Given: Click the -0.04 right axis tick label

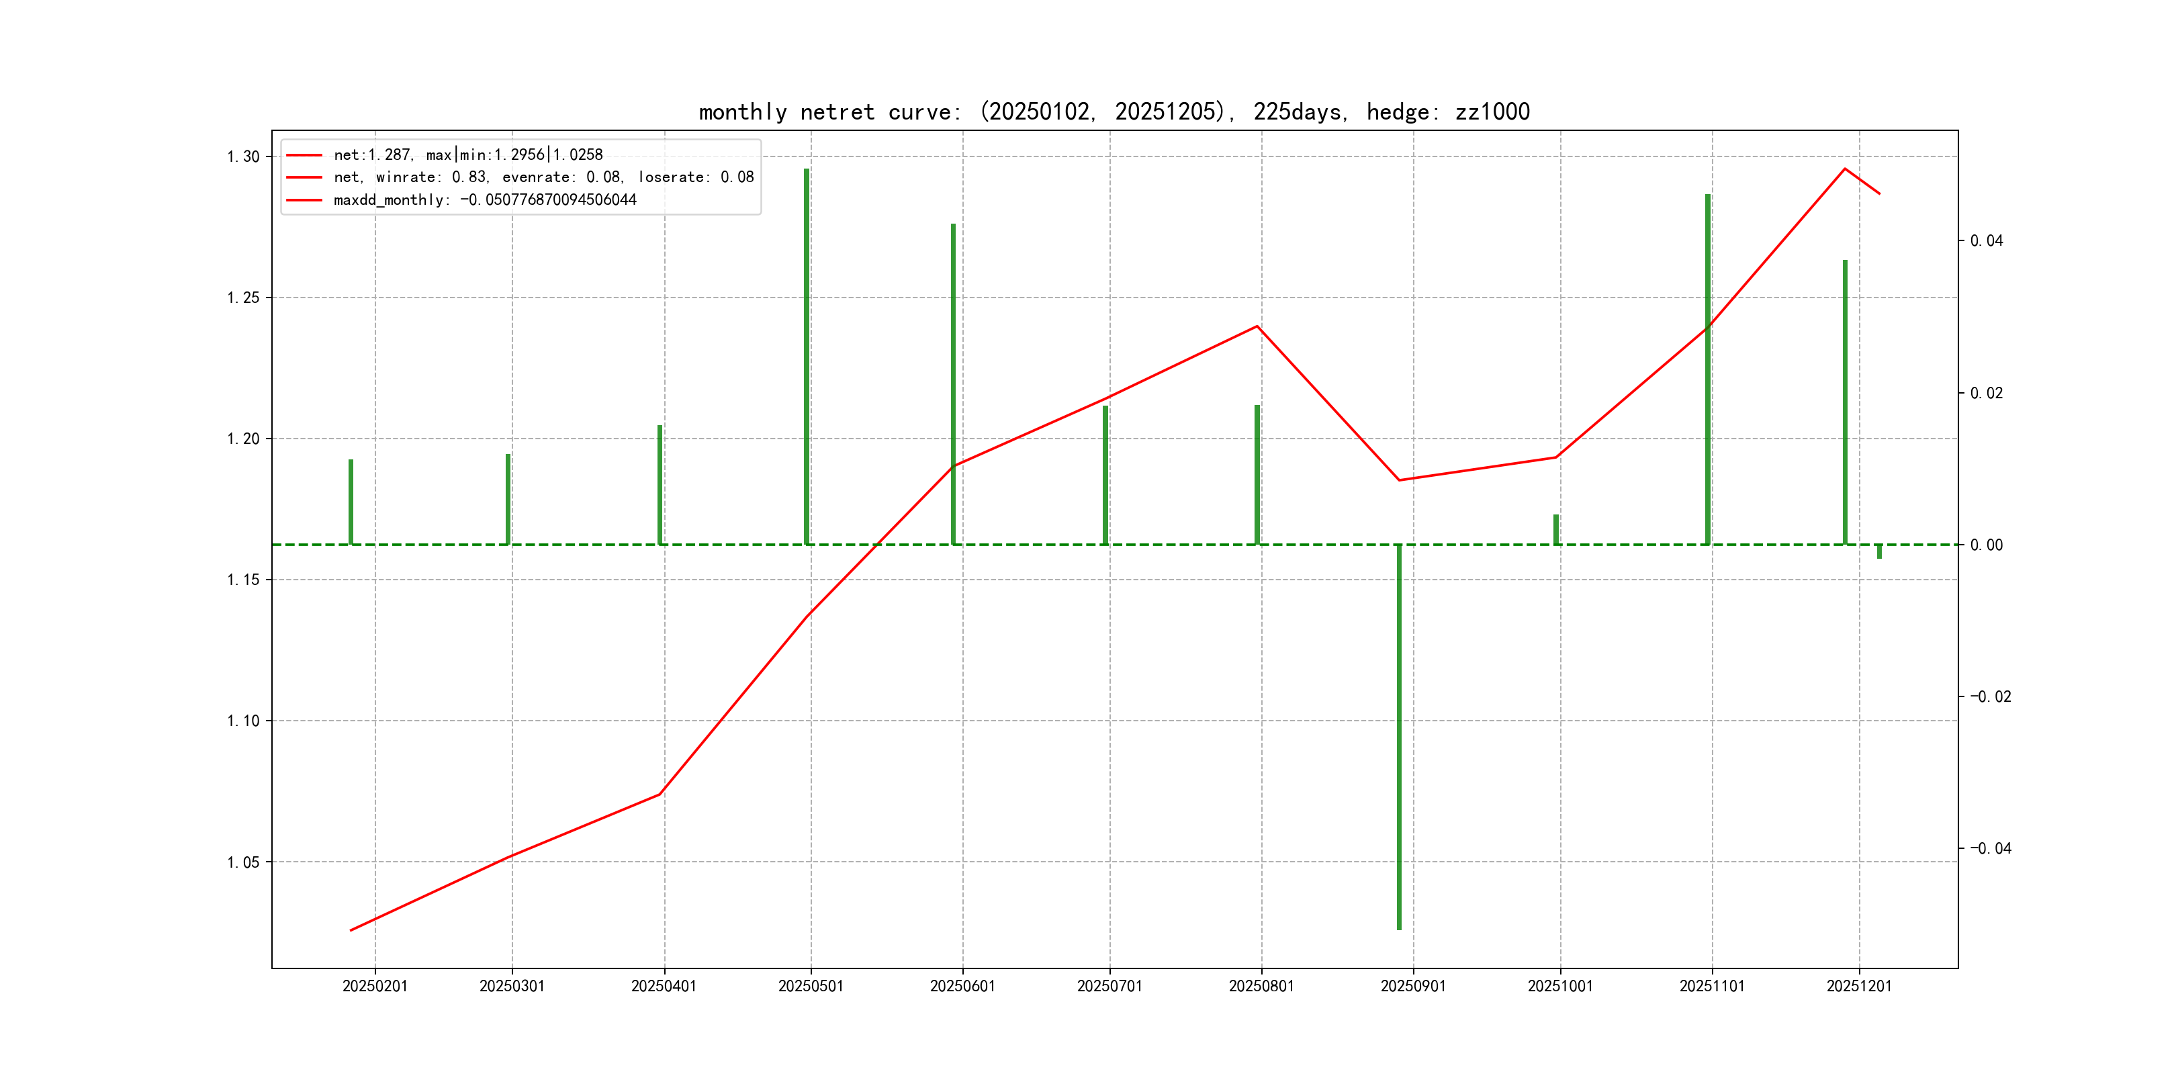Looking at the screenshot, I should pos(1990,848).
